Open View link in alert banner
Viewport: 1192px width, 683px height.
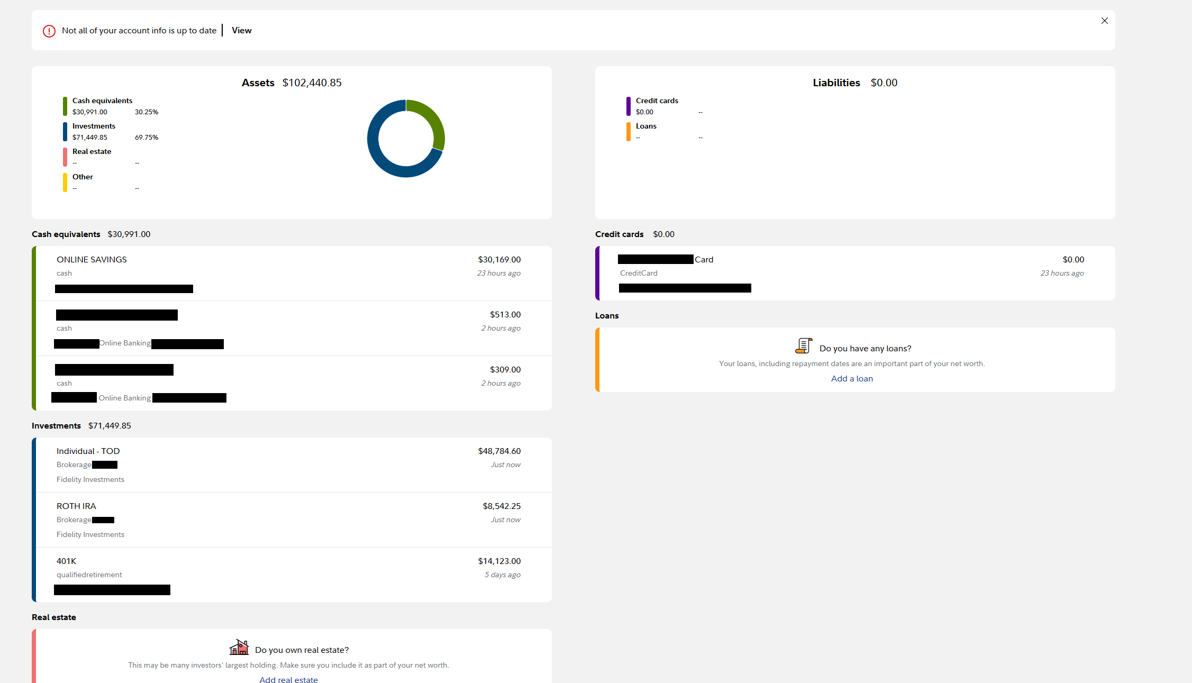241,31
